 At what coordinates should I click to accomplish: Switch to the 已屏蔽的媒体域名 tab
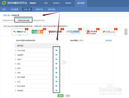[8, 20]
